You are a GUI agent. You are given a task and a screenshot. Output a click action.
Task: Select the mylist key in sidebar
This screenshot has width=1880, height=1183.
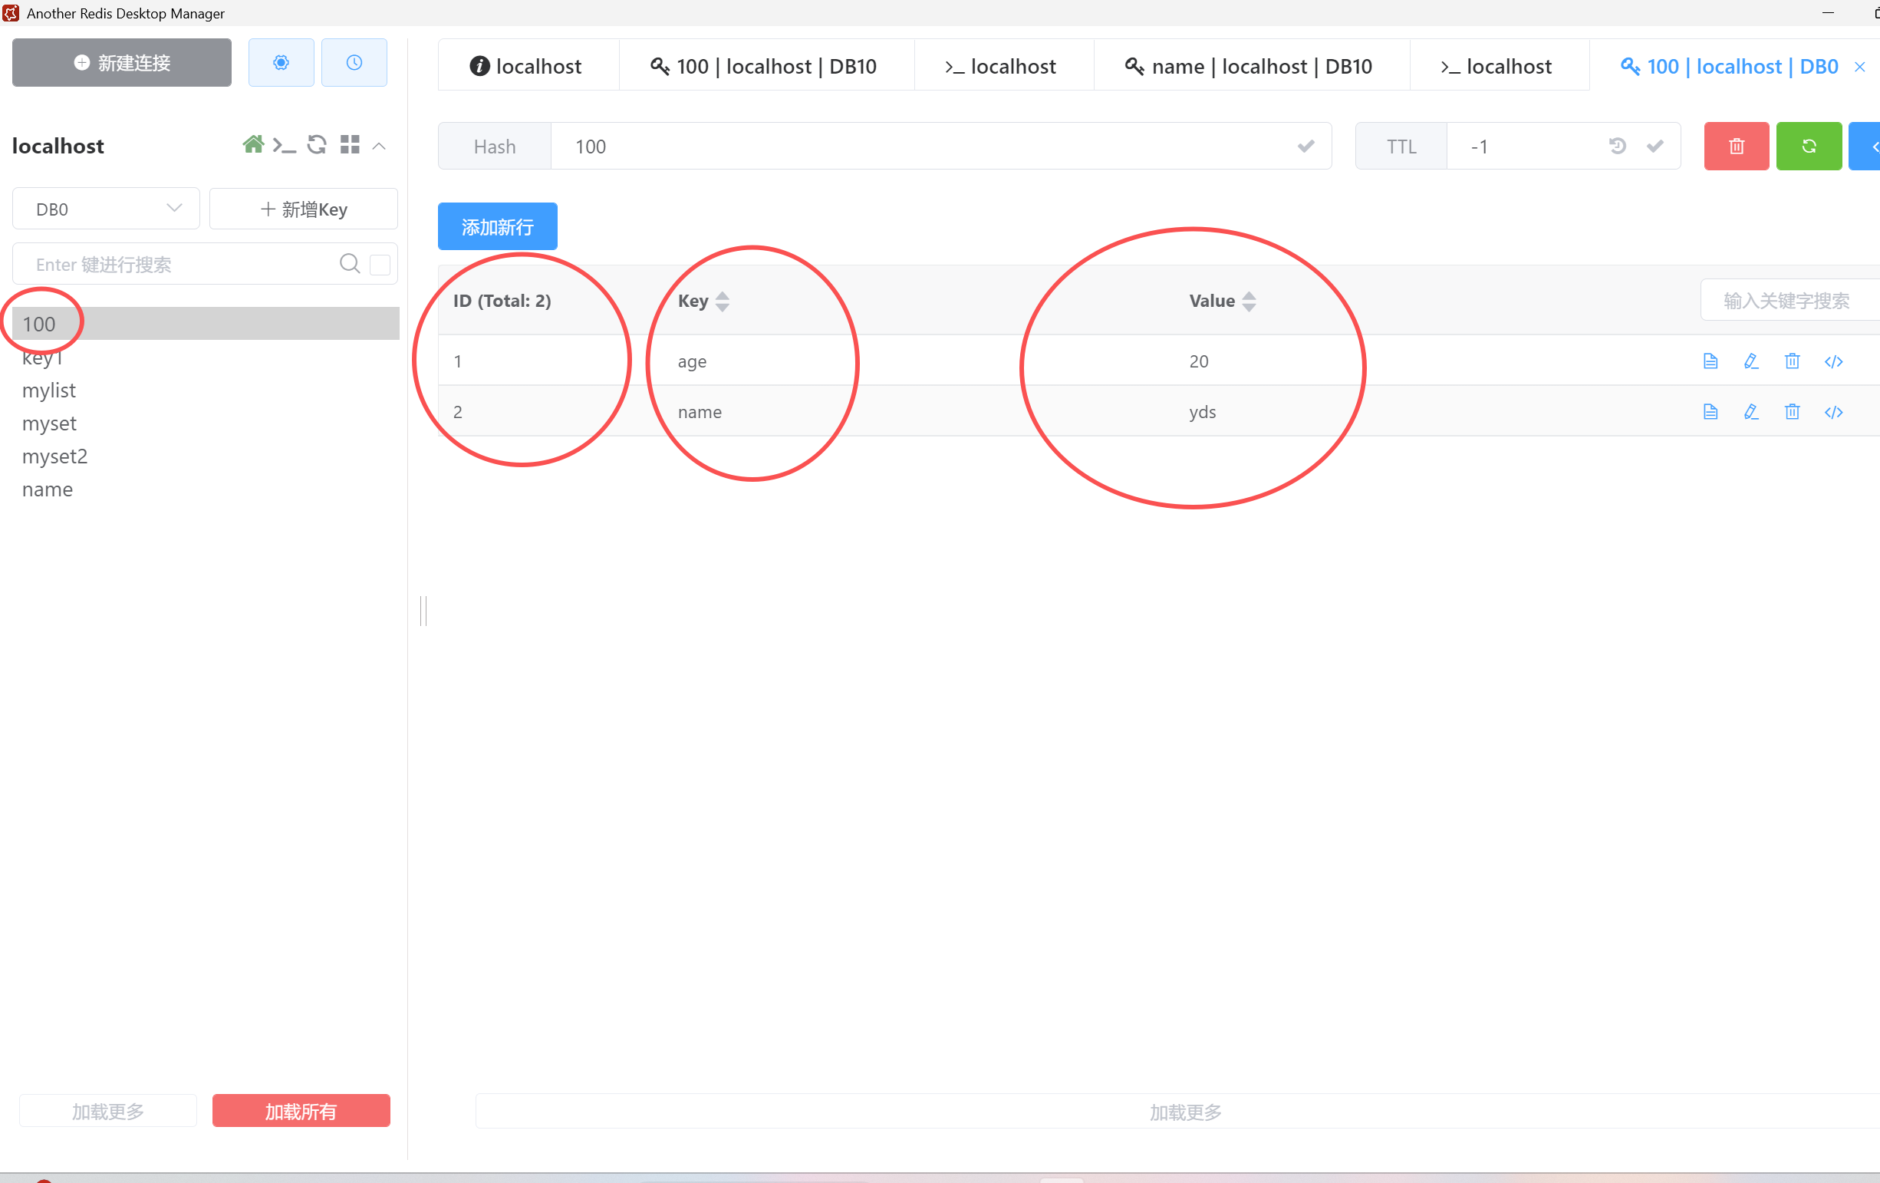tap(49, 390)
